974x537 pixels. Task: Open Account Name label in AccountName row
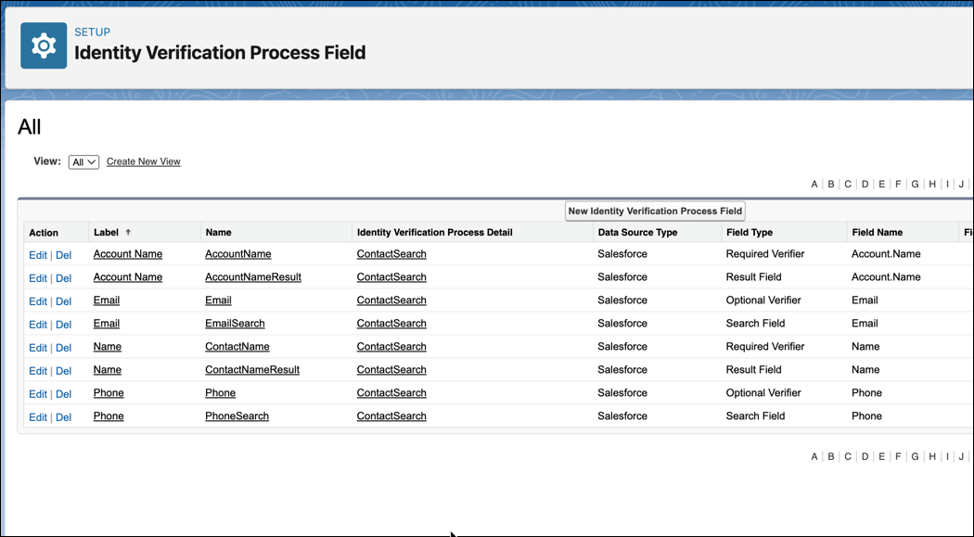click(128, 254)
